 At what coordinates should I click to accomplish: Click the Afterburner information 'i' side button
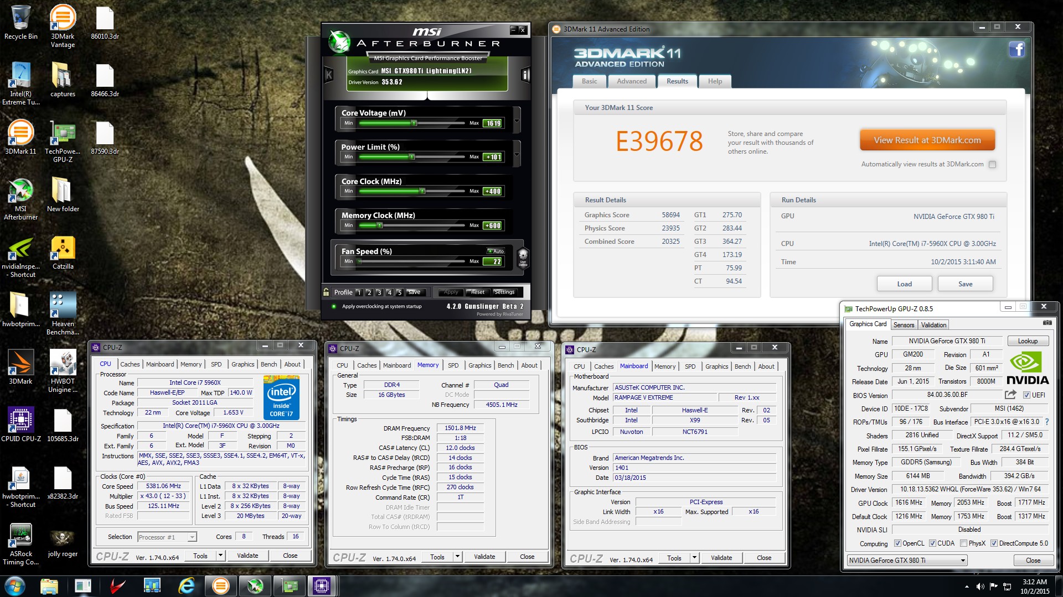525,75
